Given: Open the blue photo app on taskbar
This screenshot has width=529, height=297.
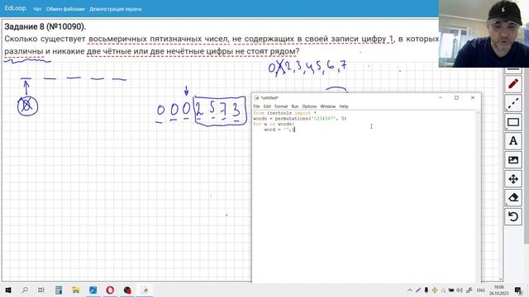Looking at the screenshot, I should click(x=93, y=290).
